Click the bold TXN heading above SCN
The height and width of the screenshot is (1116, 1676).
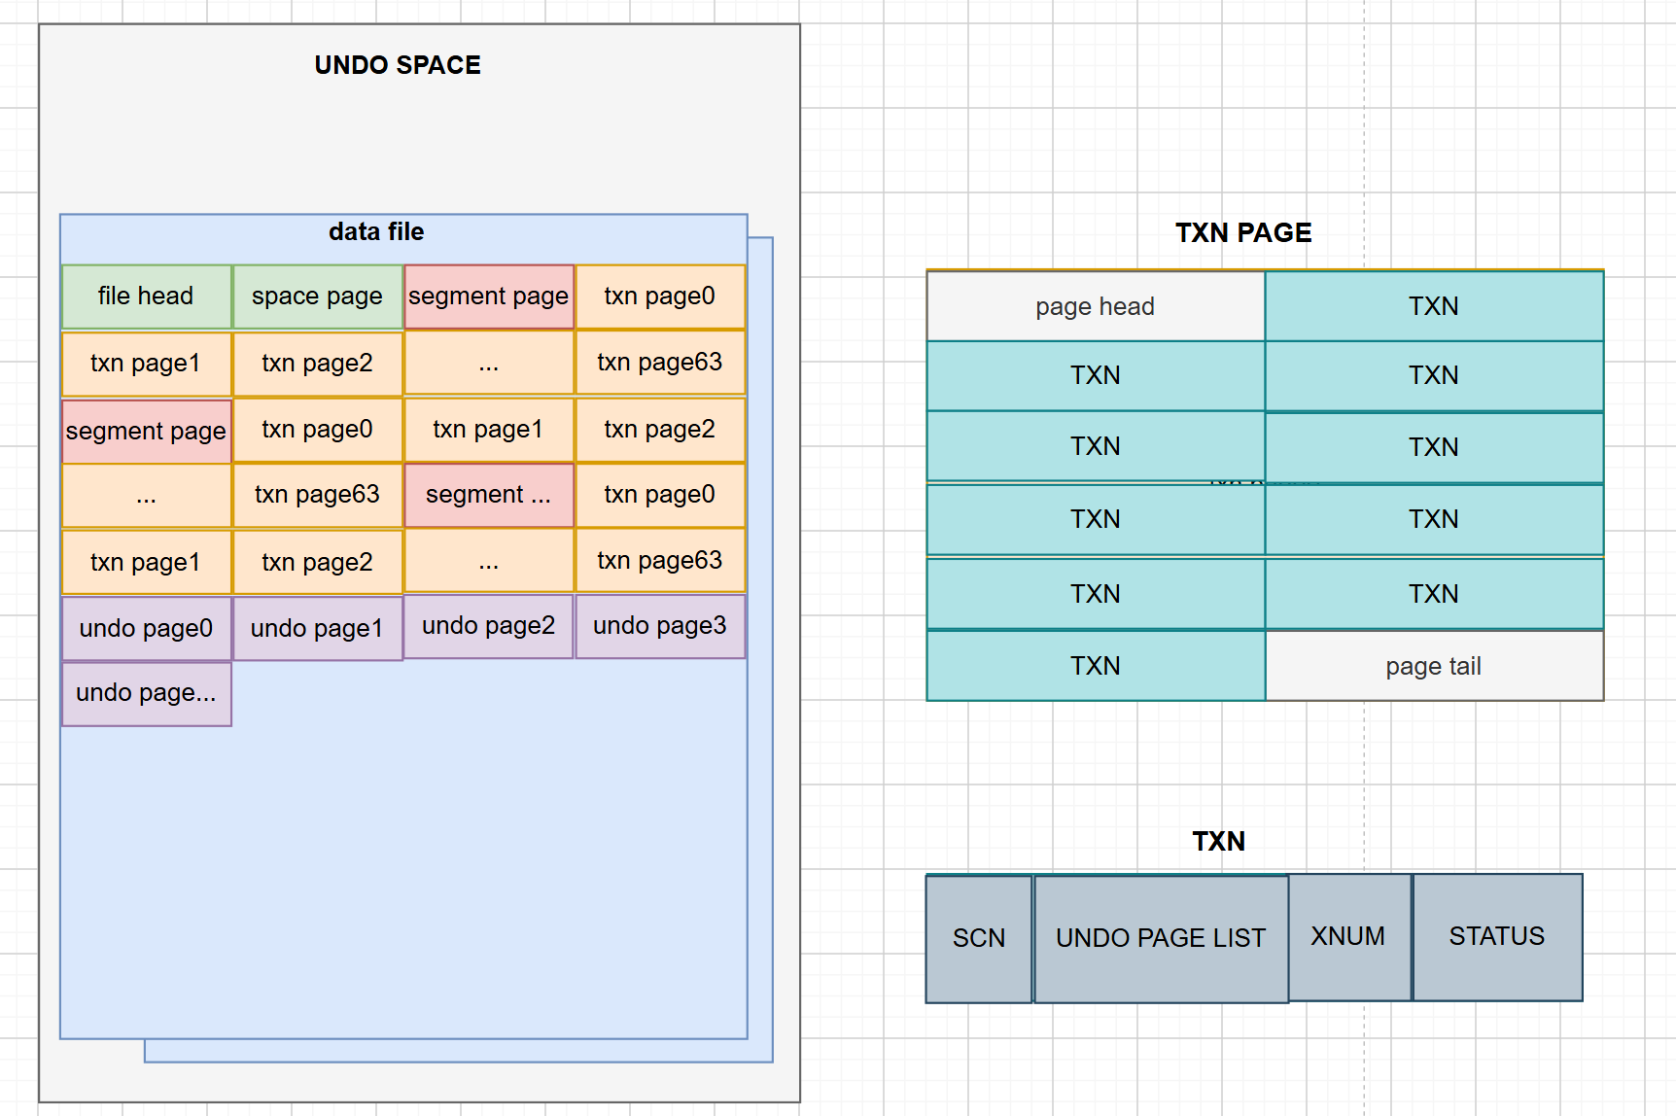(x=1219, y=842)
